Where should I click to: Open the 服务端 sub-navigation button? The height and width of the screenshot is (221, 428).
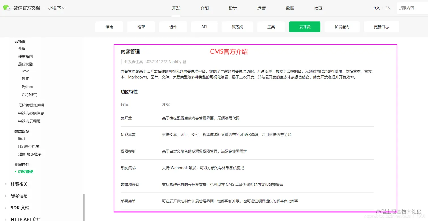point(237,27)
